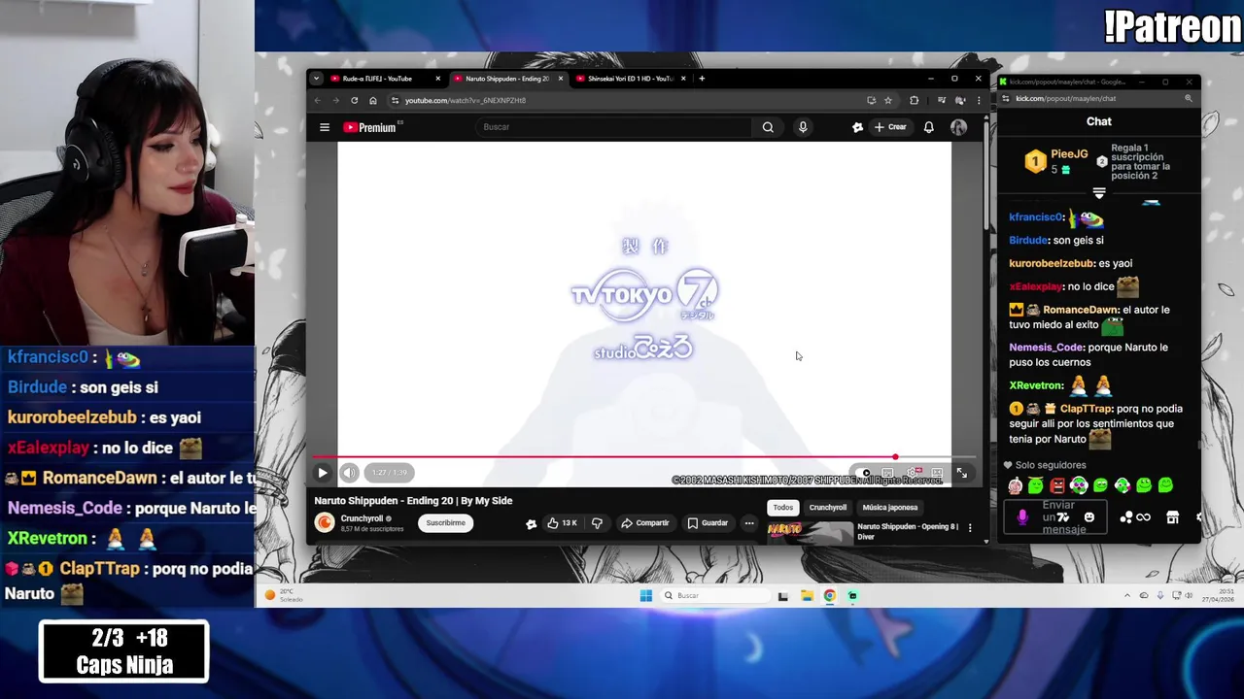This screenshot has width=1244, height=699.
Task: Select the Todos filter chip
Action: (x=782, y=507)
